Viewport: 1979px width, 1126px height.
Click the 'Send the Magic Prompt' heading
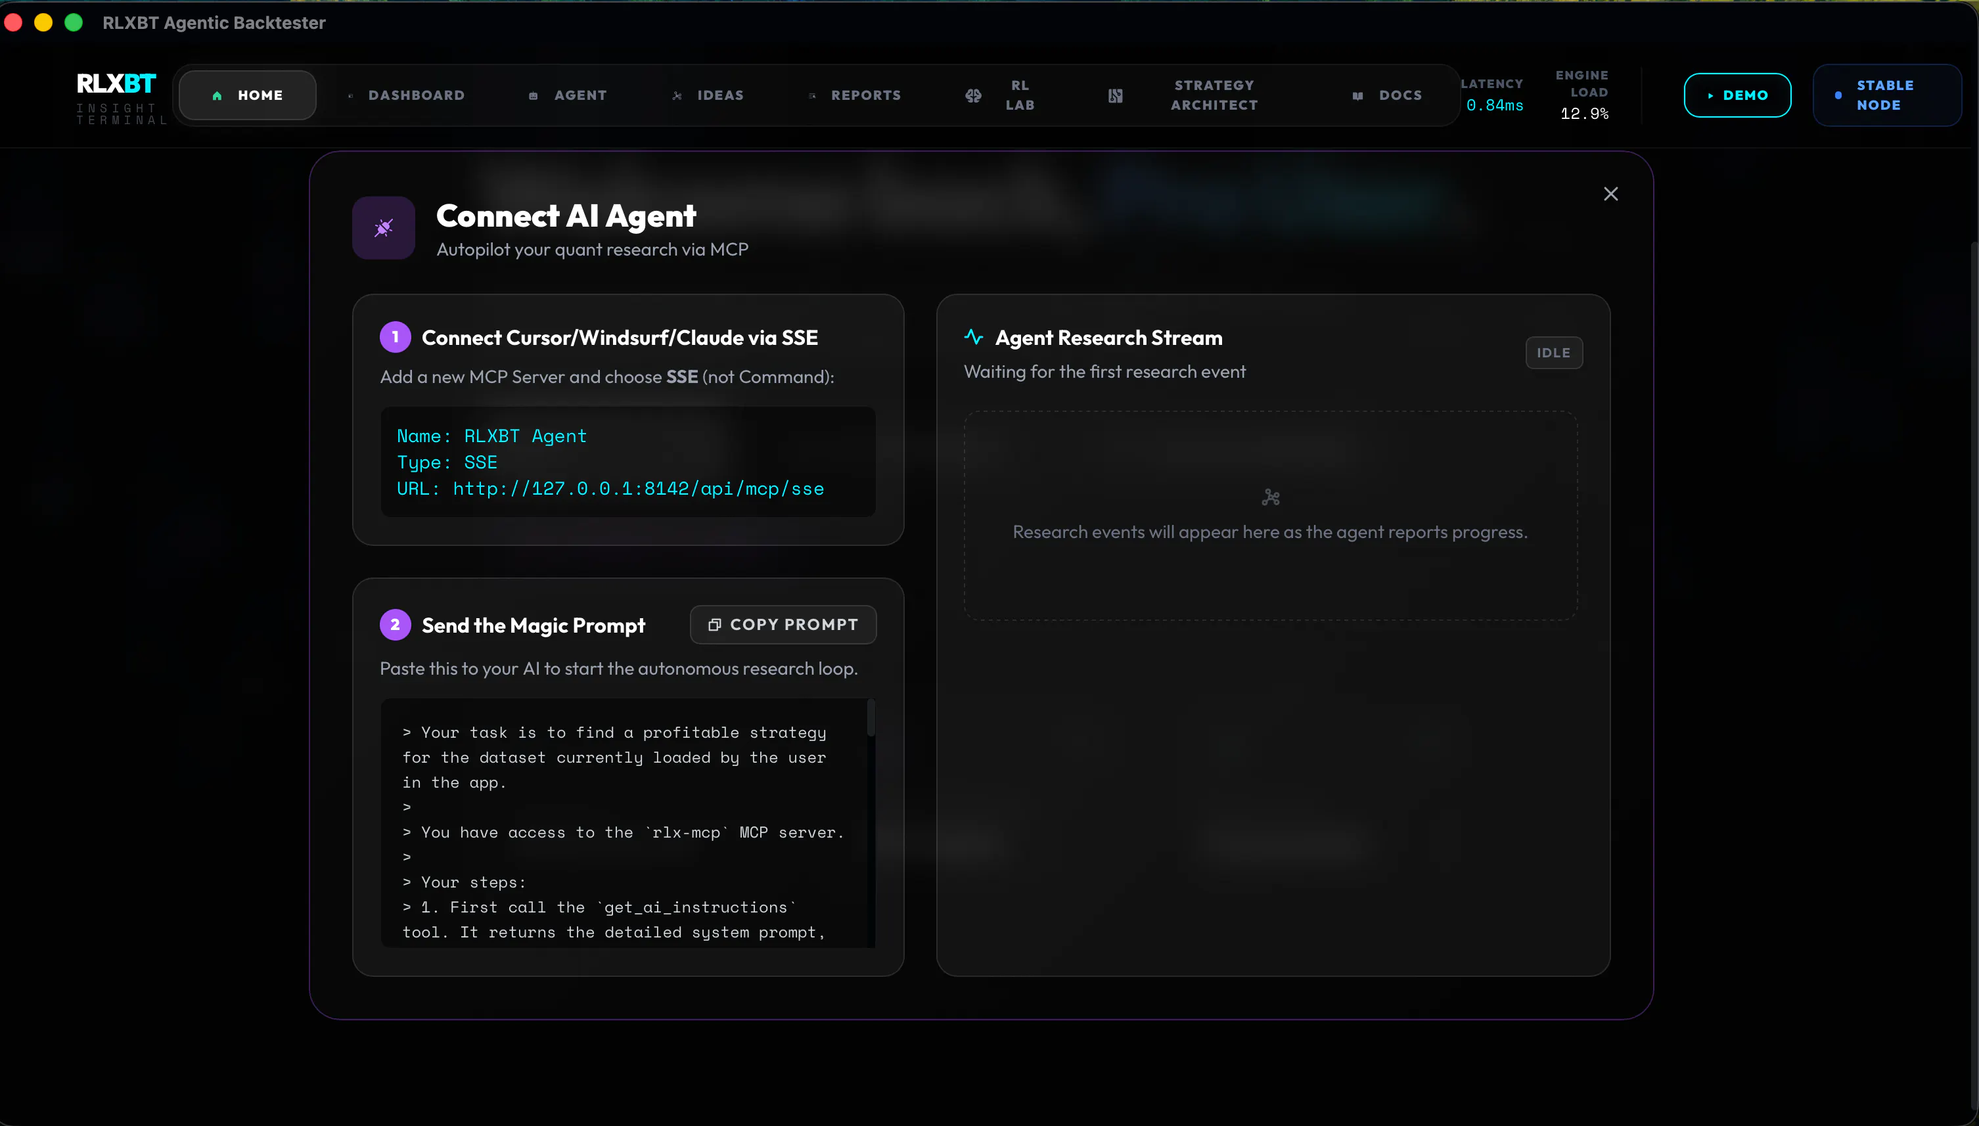point(533,625)
